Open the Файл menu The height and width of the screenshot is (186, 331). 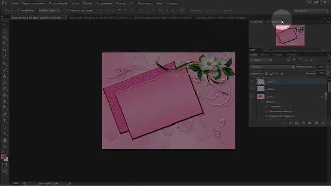point(15,3)
